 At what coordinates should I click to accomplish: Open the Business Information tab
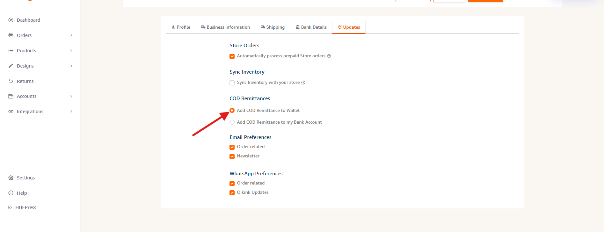click(225, 27)
